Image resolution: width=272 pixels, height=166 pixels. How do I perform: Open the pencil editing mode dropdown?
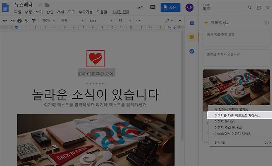pos(169,21)
